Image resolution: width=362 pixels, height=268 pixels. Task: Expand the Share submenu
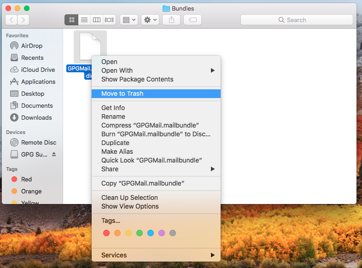point(156,169)
